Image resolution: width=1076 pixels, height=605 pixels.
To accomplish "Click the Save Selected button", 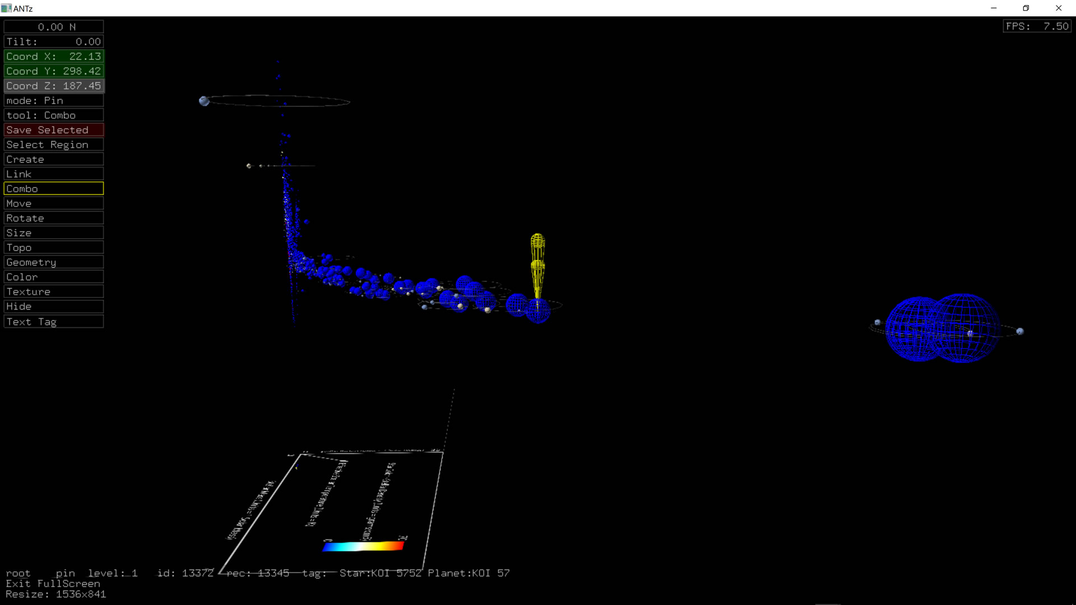I will point(54,130).
